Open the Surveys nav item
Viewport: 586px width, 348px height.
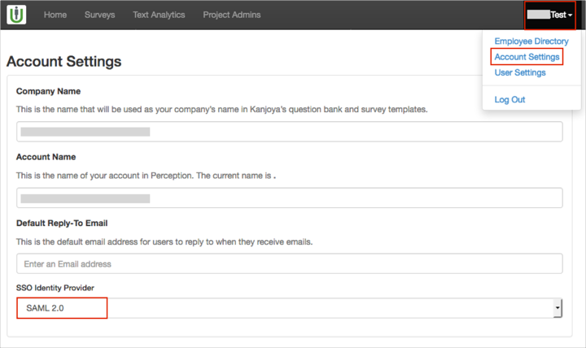point(99,15)
